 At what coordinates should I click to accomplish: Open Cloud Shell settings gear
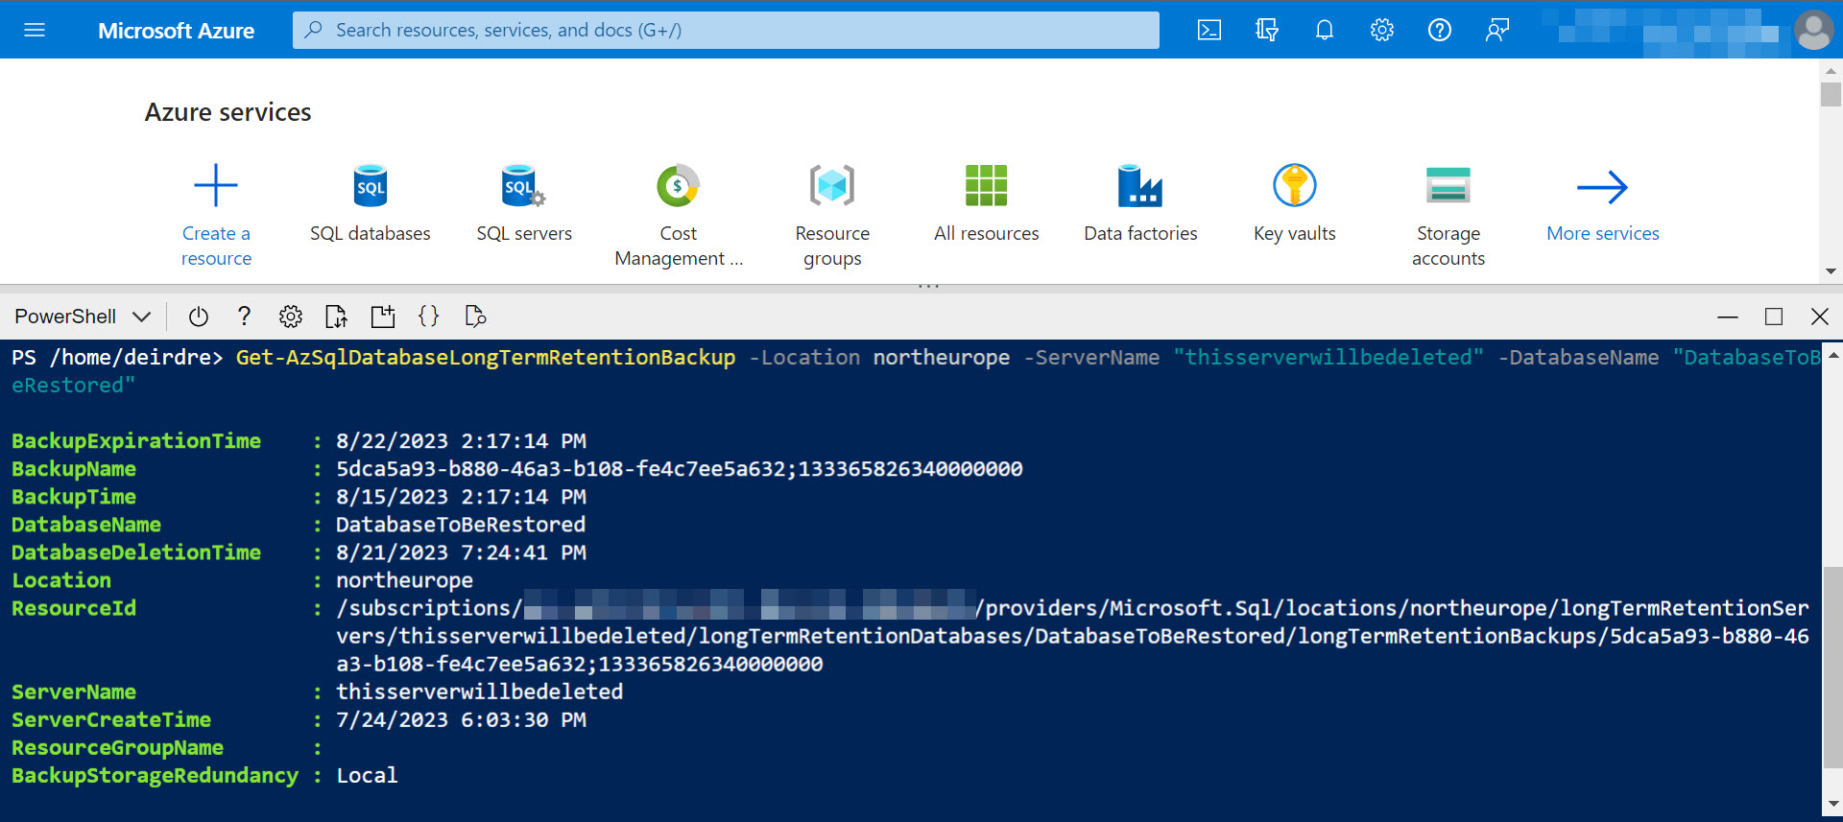pyautogui.click(x=291, y=317)
